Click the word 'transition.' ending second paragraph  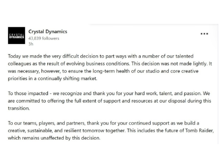tap(19, 108)
